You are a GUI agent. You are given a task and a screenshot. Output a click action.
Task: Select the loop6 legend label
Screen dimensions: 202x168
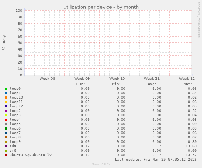point(15,128)
